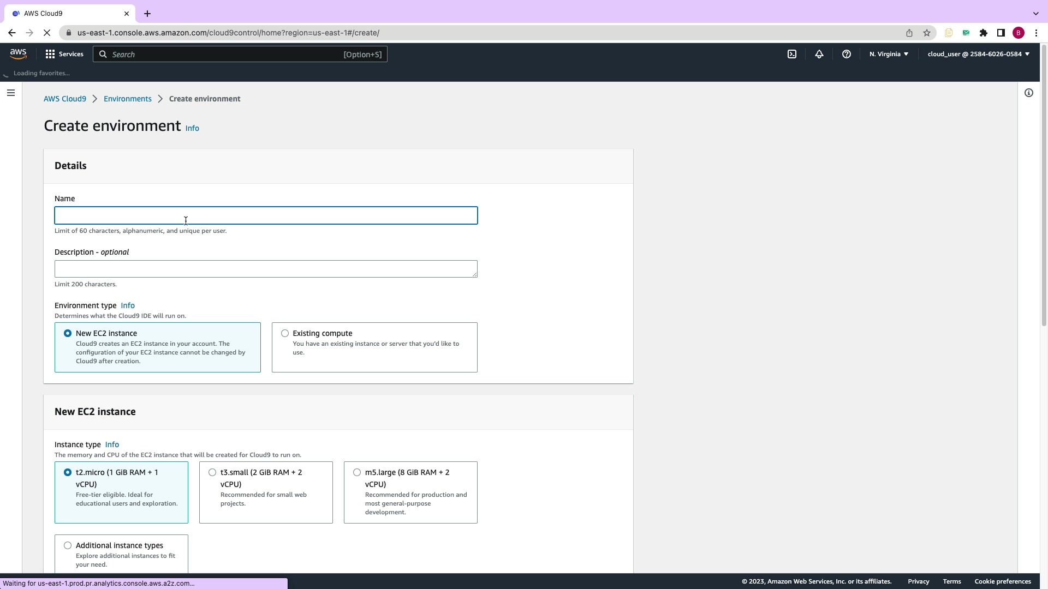The width and height of the screenshot is (1048, 589).
Task: Open the info panel icon at right
Action: point(1029,93)
